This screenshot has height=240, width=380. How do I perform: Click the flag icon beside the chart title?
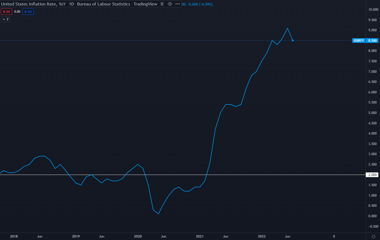point(162,4)
